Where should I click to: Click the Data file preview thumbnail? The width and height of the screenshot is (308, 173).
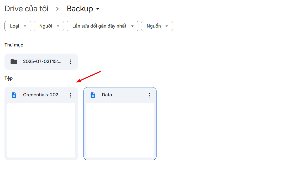tap(120, 130)
